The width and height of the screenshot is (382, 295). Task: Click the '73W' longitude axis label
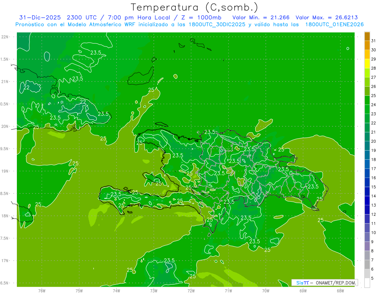pyautogui.click(x=154, y=291)
